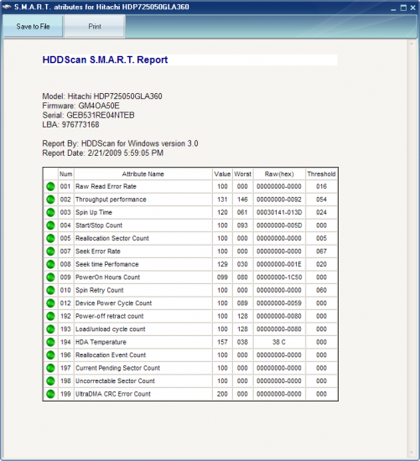Image resolution: width=420 pixels, height=461 pixels.
Task: Click green status icon for Device Power Cycle Count
Action: point(50,303)
